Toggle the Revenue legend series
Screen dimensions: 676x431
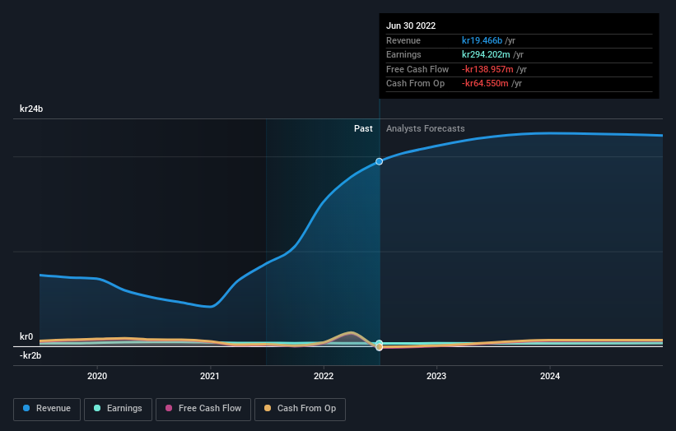pyautogui.click(x=47, y=409)
